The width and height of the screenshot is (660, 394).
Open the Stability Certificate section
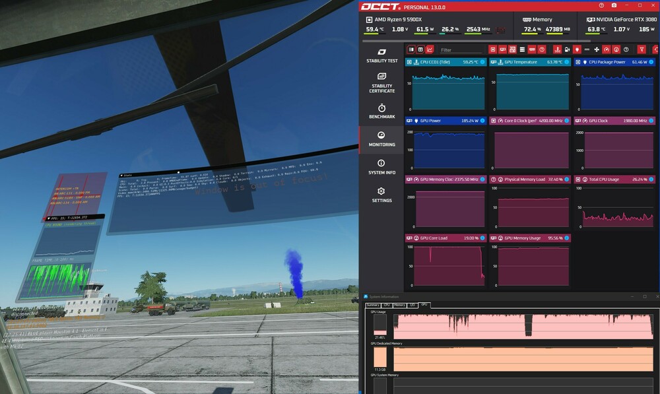click(381, 82)
